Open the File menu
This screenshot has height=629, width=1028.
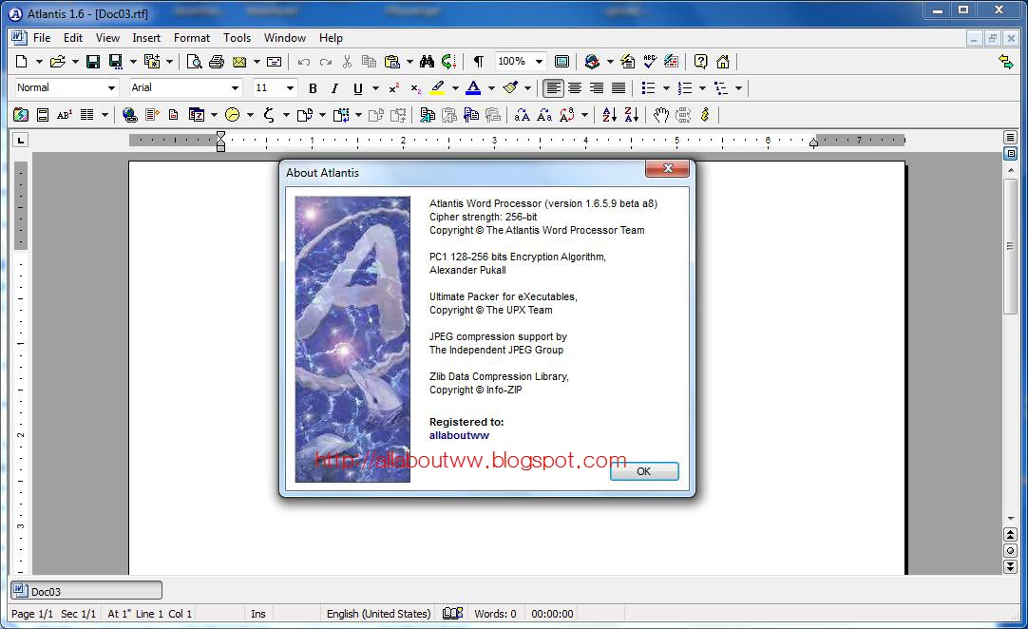42,38
